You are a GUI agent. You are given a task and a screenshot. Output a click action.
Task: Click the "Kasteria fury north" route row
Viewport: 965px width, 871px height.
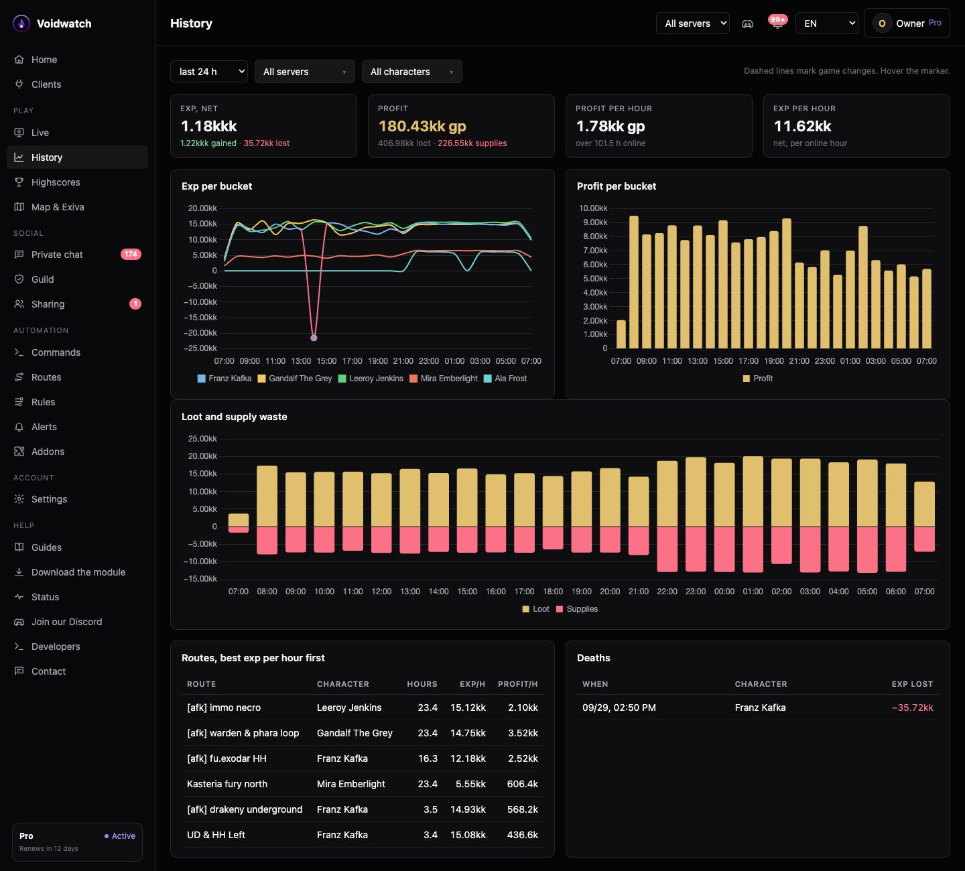click(x=363, y=784)
